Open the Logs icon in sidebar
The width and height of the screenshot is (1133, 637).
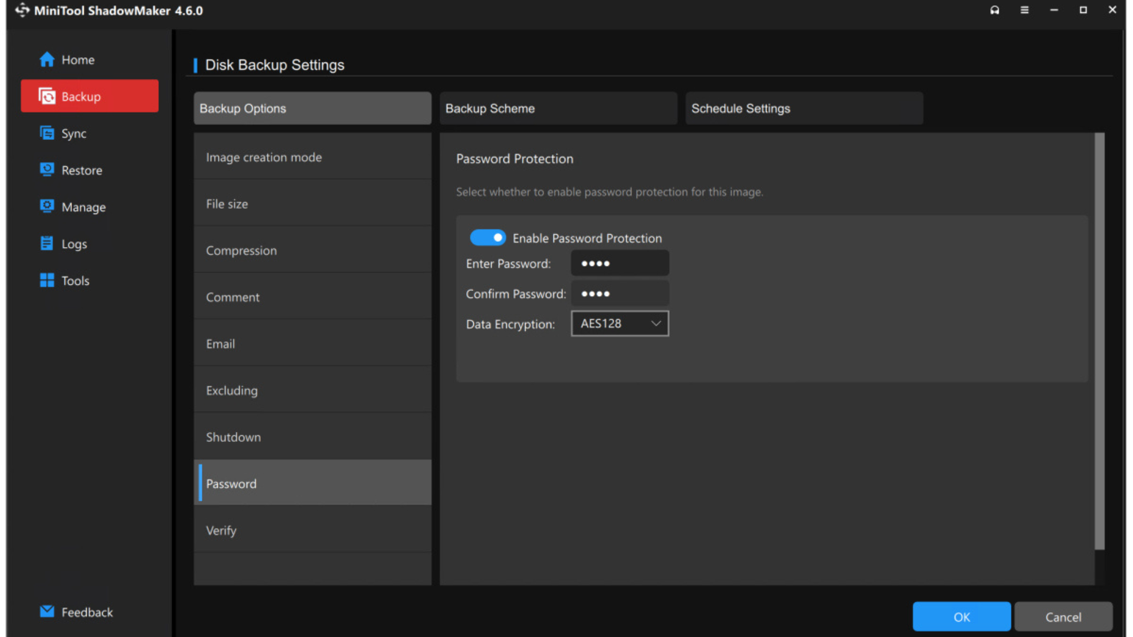tap(47, 244)
